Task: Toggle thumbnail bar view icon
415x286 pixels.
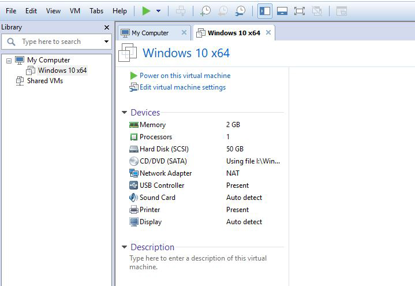Action: tap(282, 11)
